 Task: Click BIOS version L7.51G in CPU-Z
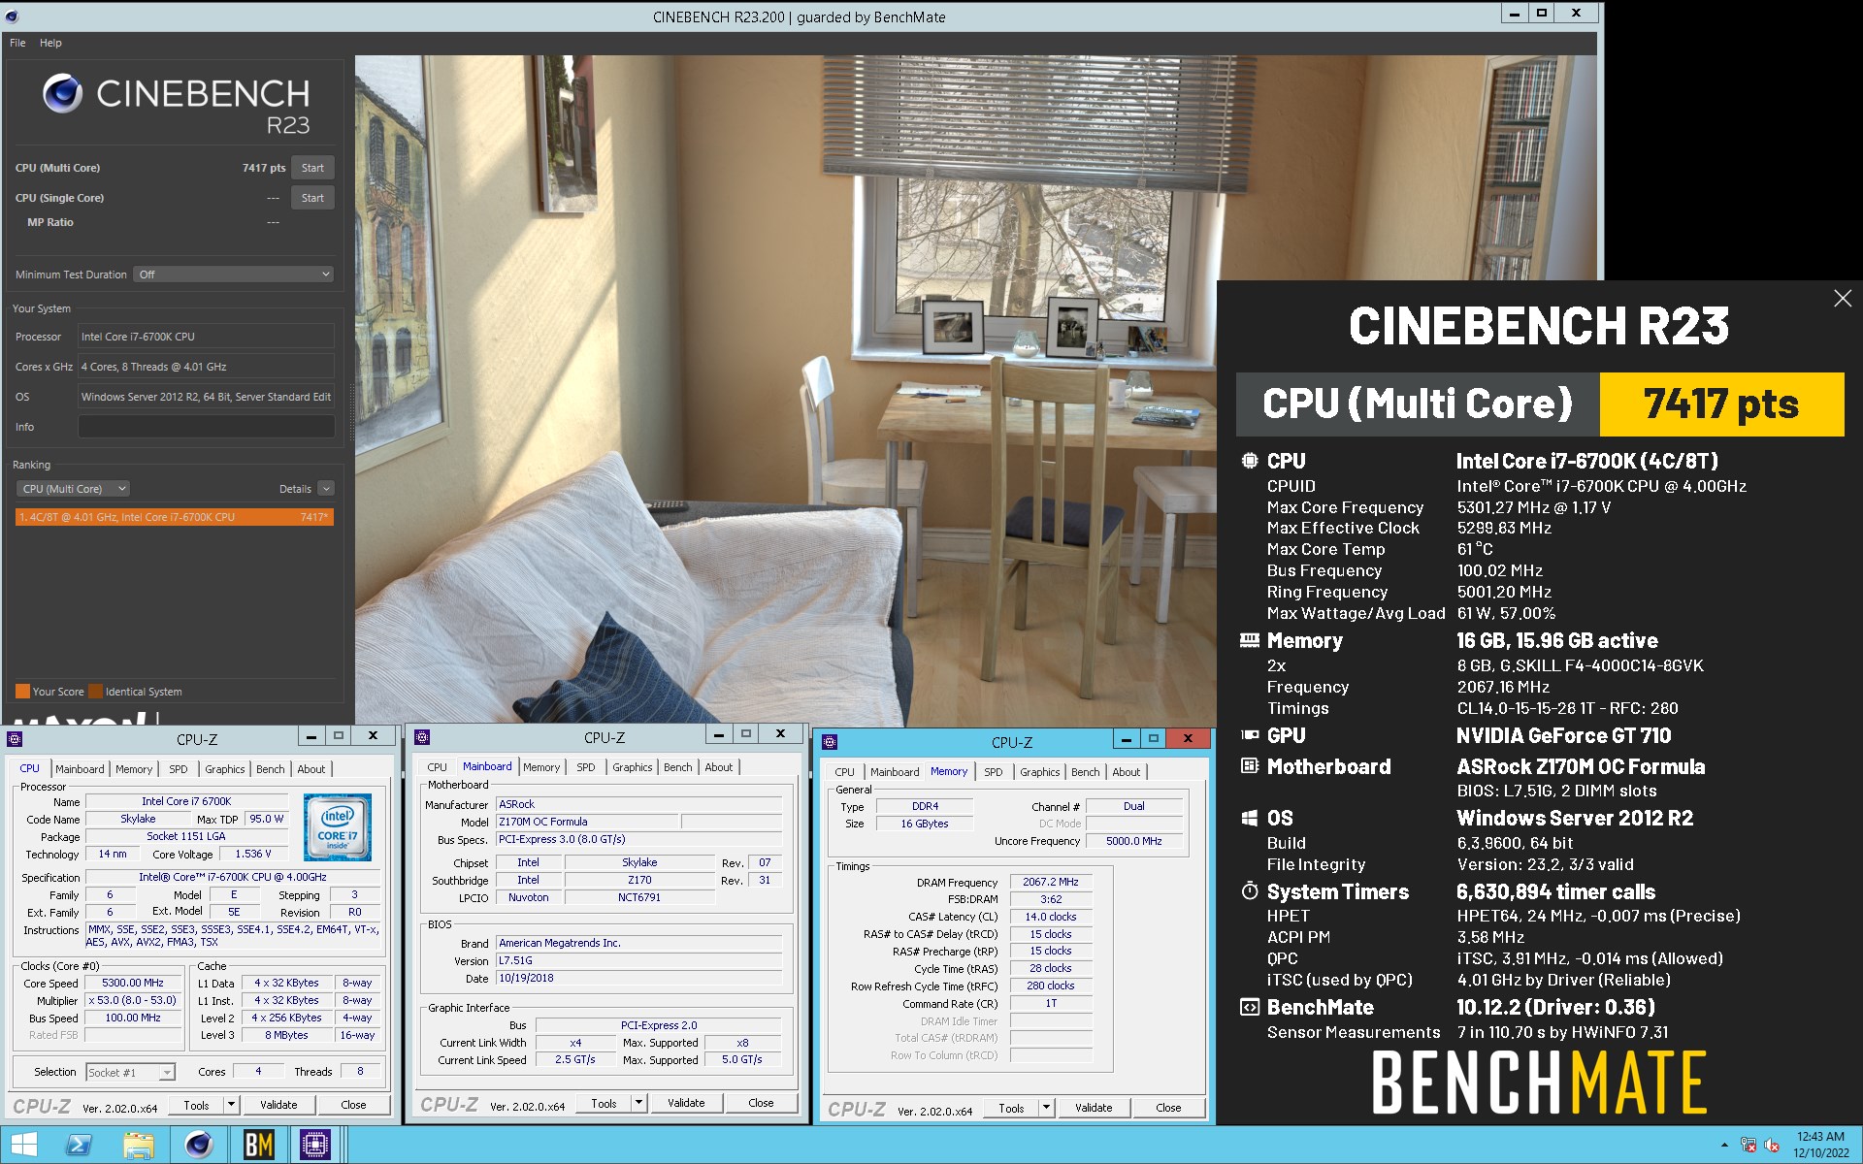pyautogui.click(x=638, y=960)
